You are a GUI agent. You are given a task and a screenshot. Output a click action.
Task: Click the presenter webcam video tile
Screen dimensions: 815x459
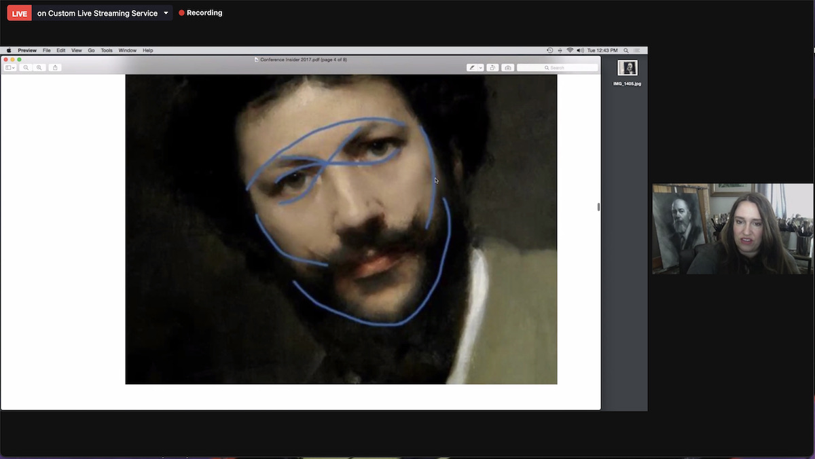733,229
